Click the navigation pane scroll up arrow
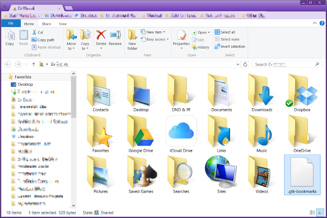The width and height of the screenshot is (327, 218). pyautogui.click(x=74, y=74)
